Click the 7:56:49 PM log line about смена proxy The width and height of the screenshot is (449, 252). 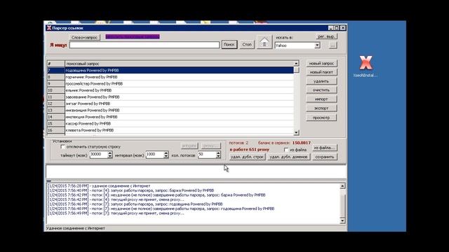[116, 213]
